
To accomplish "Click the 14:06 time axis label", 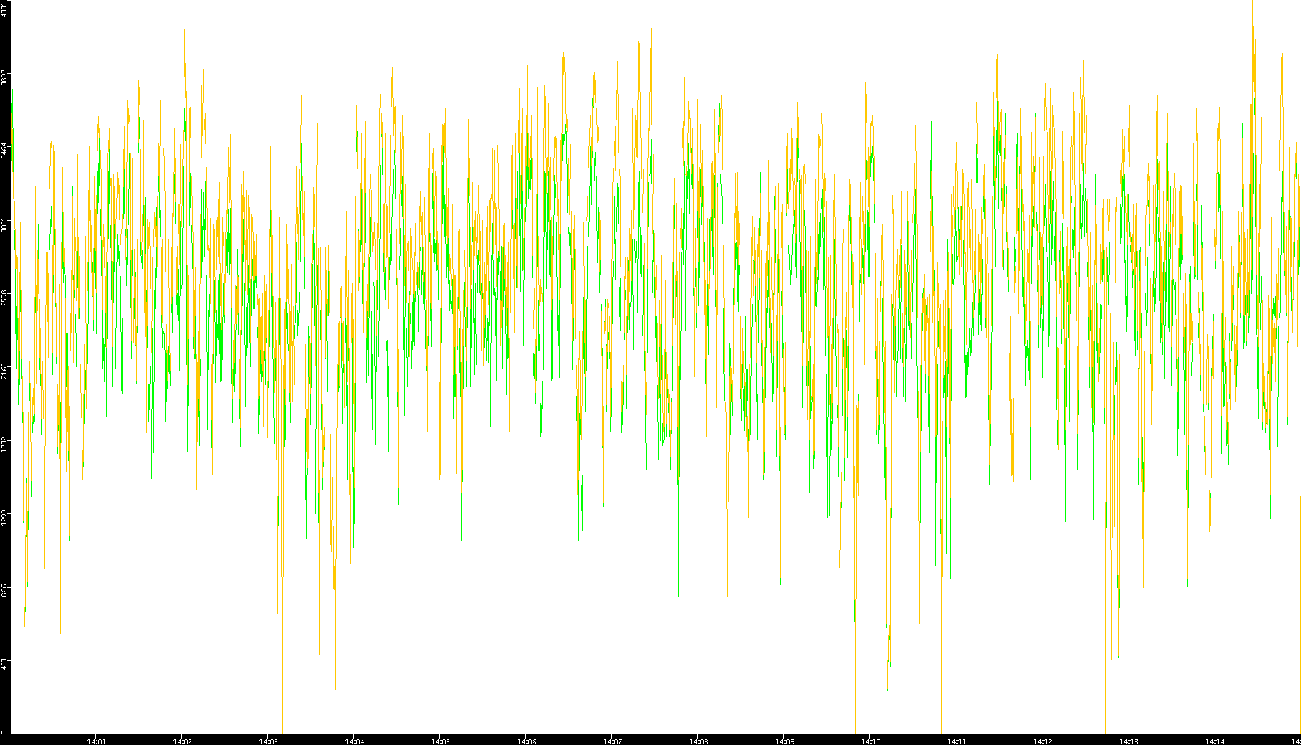I will pyautogui.click(x=526, y=741).
